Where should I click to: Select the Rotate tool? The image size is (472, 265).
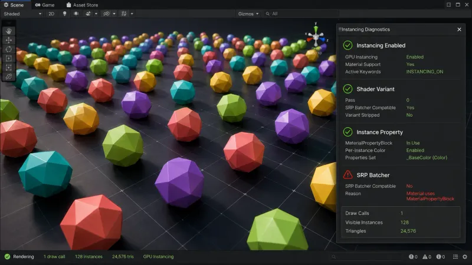8,49
